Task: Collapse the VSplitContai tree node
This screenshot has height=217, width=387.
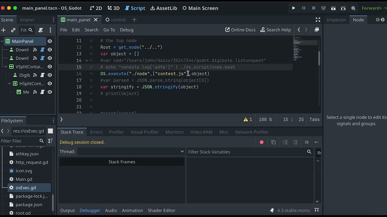Action: coord(6,67)
